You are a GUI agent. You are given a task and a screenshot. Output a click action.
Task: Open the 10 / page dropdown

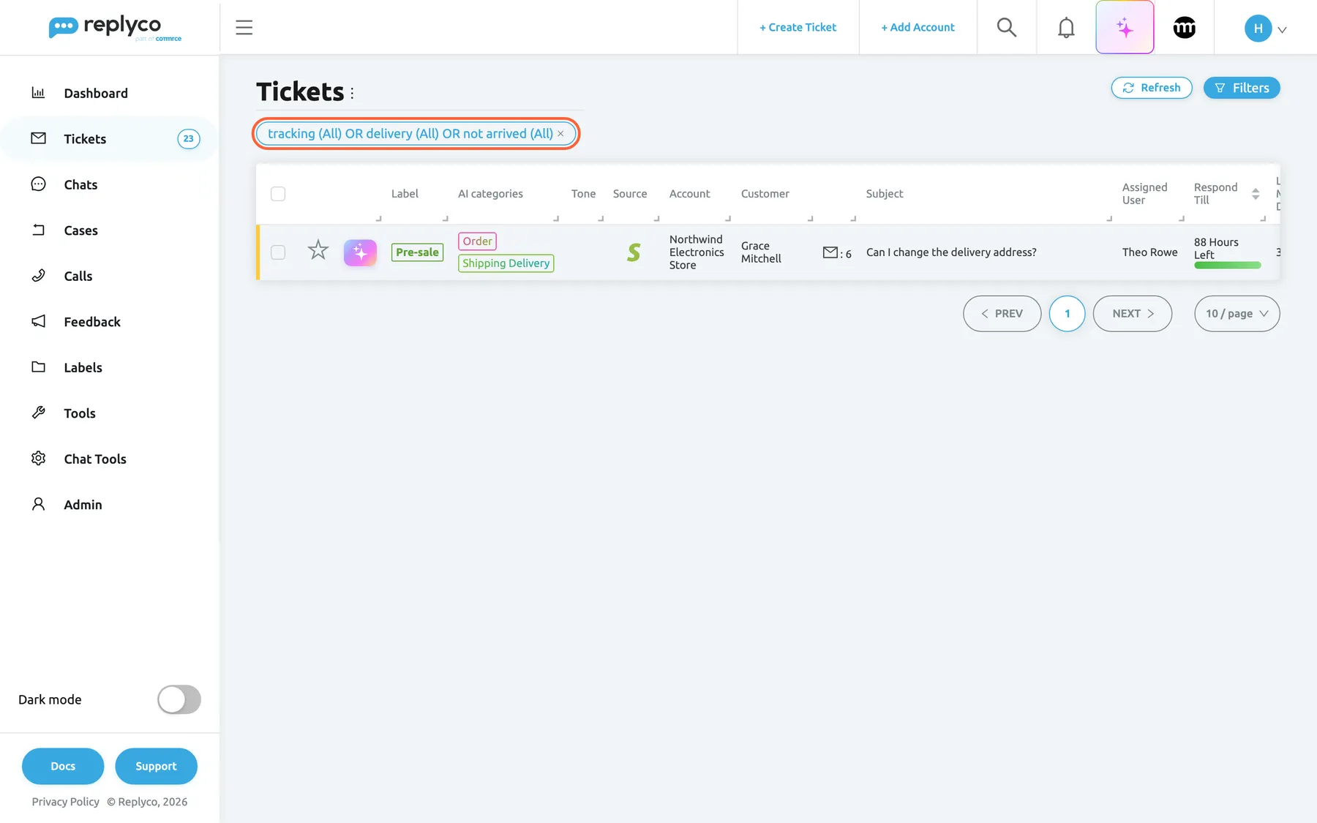coord(1237,314)
